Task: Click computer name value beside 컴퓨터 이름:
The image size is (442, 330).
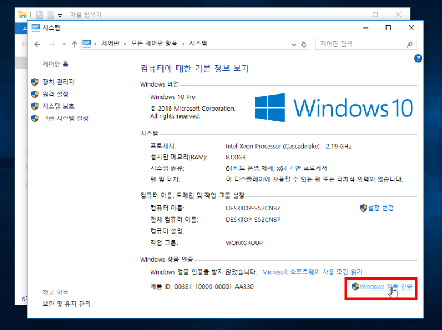Action: point(253,208)
